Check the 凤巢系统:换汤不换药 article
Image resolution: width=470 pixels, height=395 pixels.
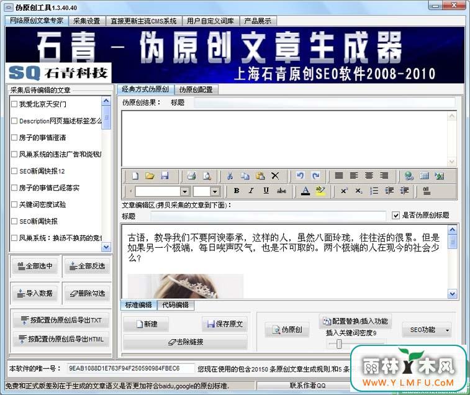(14, 238)
